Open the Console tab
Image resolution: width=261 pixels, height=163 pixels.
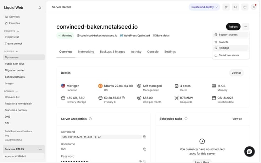(153, 52)
